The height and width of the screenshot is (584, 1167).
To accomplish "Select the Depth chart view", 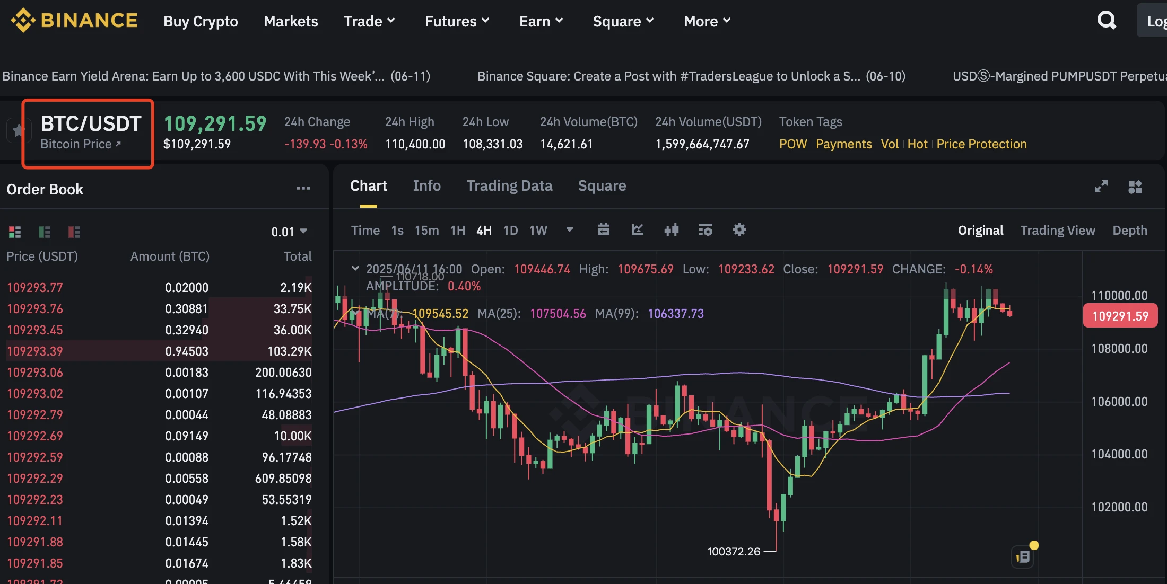I will click(1129, 231).
